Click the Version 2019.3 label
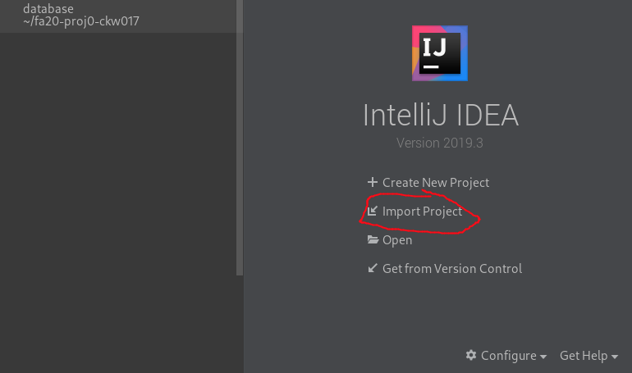 pos(440,143)
